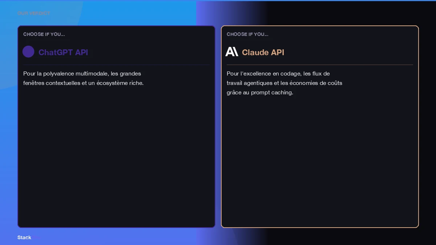Click the divider line under Claude API

320,64
